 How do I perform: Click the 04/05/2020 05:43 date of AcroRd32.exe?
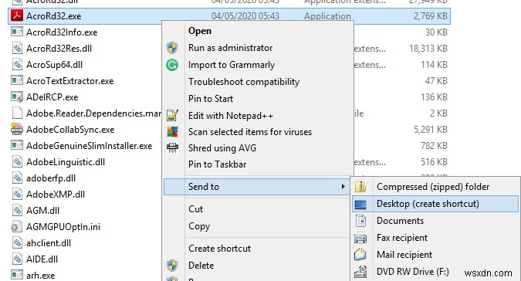[245, 16]
